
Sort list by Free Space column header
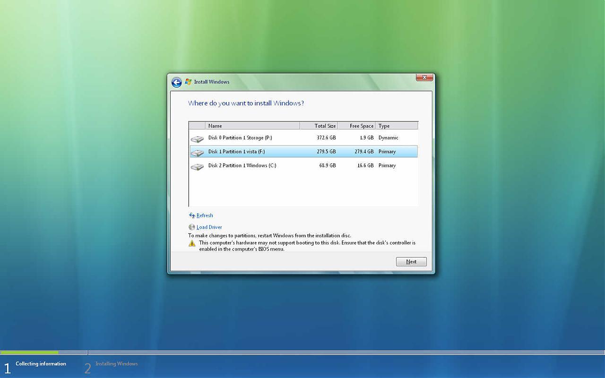coord(357,126)
